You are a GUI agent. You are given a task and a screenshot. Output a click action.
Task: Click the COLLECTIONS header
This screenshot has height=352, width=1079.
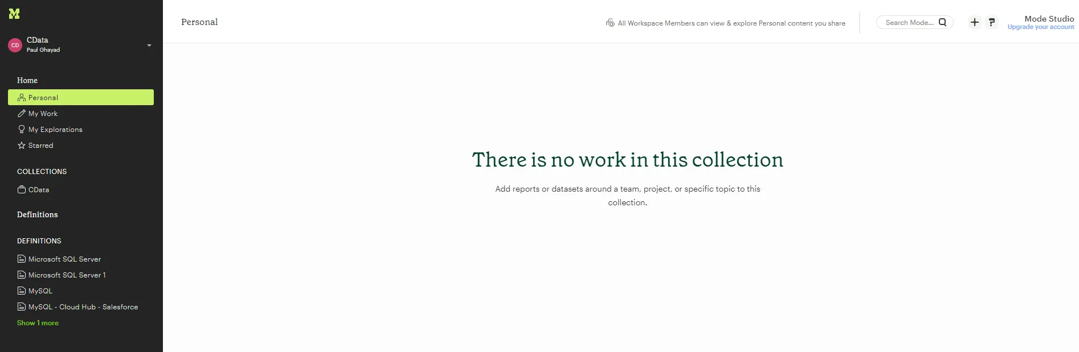coord(42,172)
